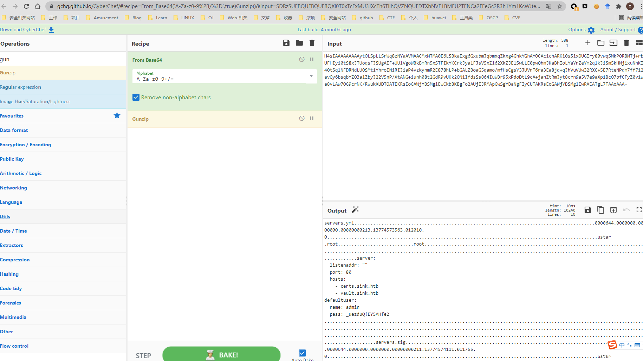Viewport: 643px width, 361px height.
Task: Open the Options settings
Action: (581, 30)
